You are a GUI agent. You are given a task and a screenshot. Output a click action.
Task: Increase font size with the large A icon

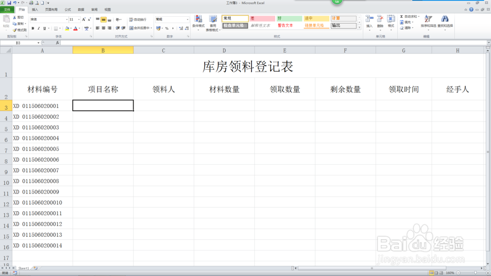pyautogui.click(x=83, y=20)
